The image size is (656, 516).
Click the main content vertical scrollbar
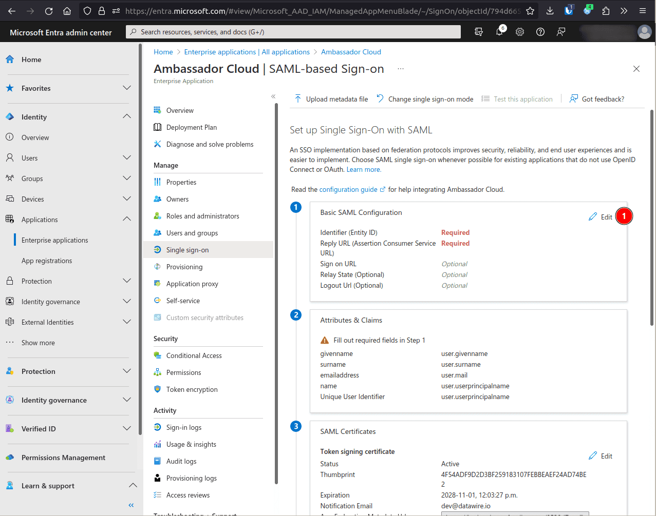click(652, 217)
